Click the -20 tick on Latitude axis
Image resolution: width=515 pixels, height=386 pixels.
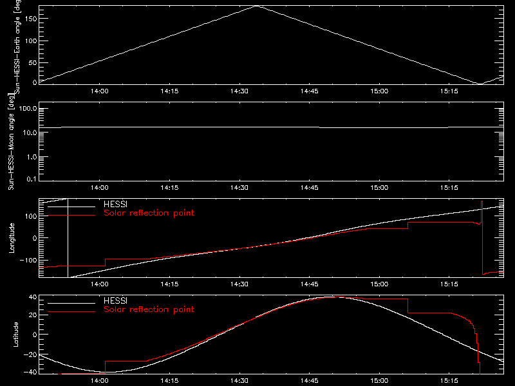(30, 354)
